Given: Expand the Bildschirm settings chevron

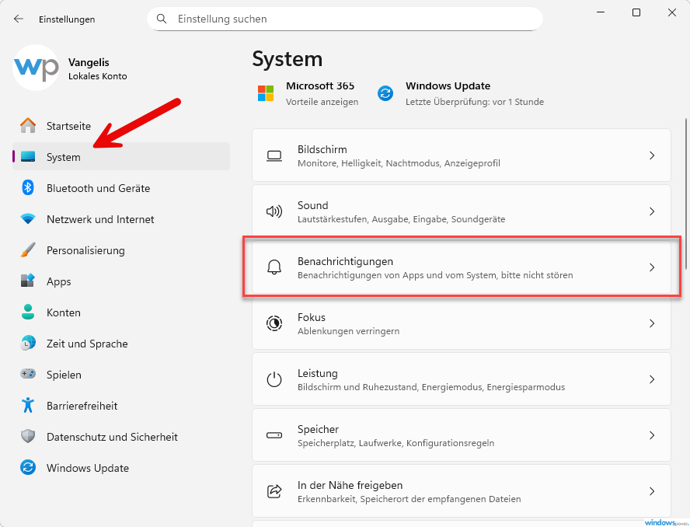Looking at the screenshot, I should click(652, 155).
